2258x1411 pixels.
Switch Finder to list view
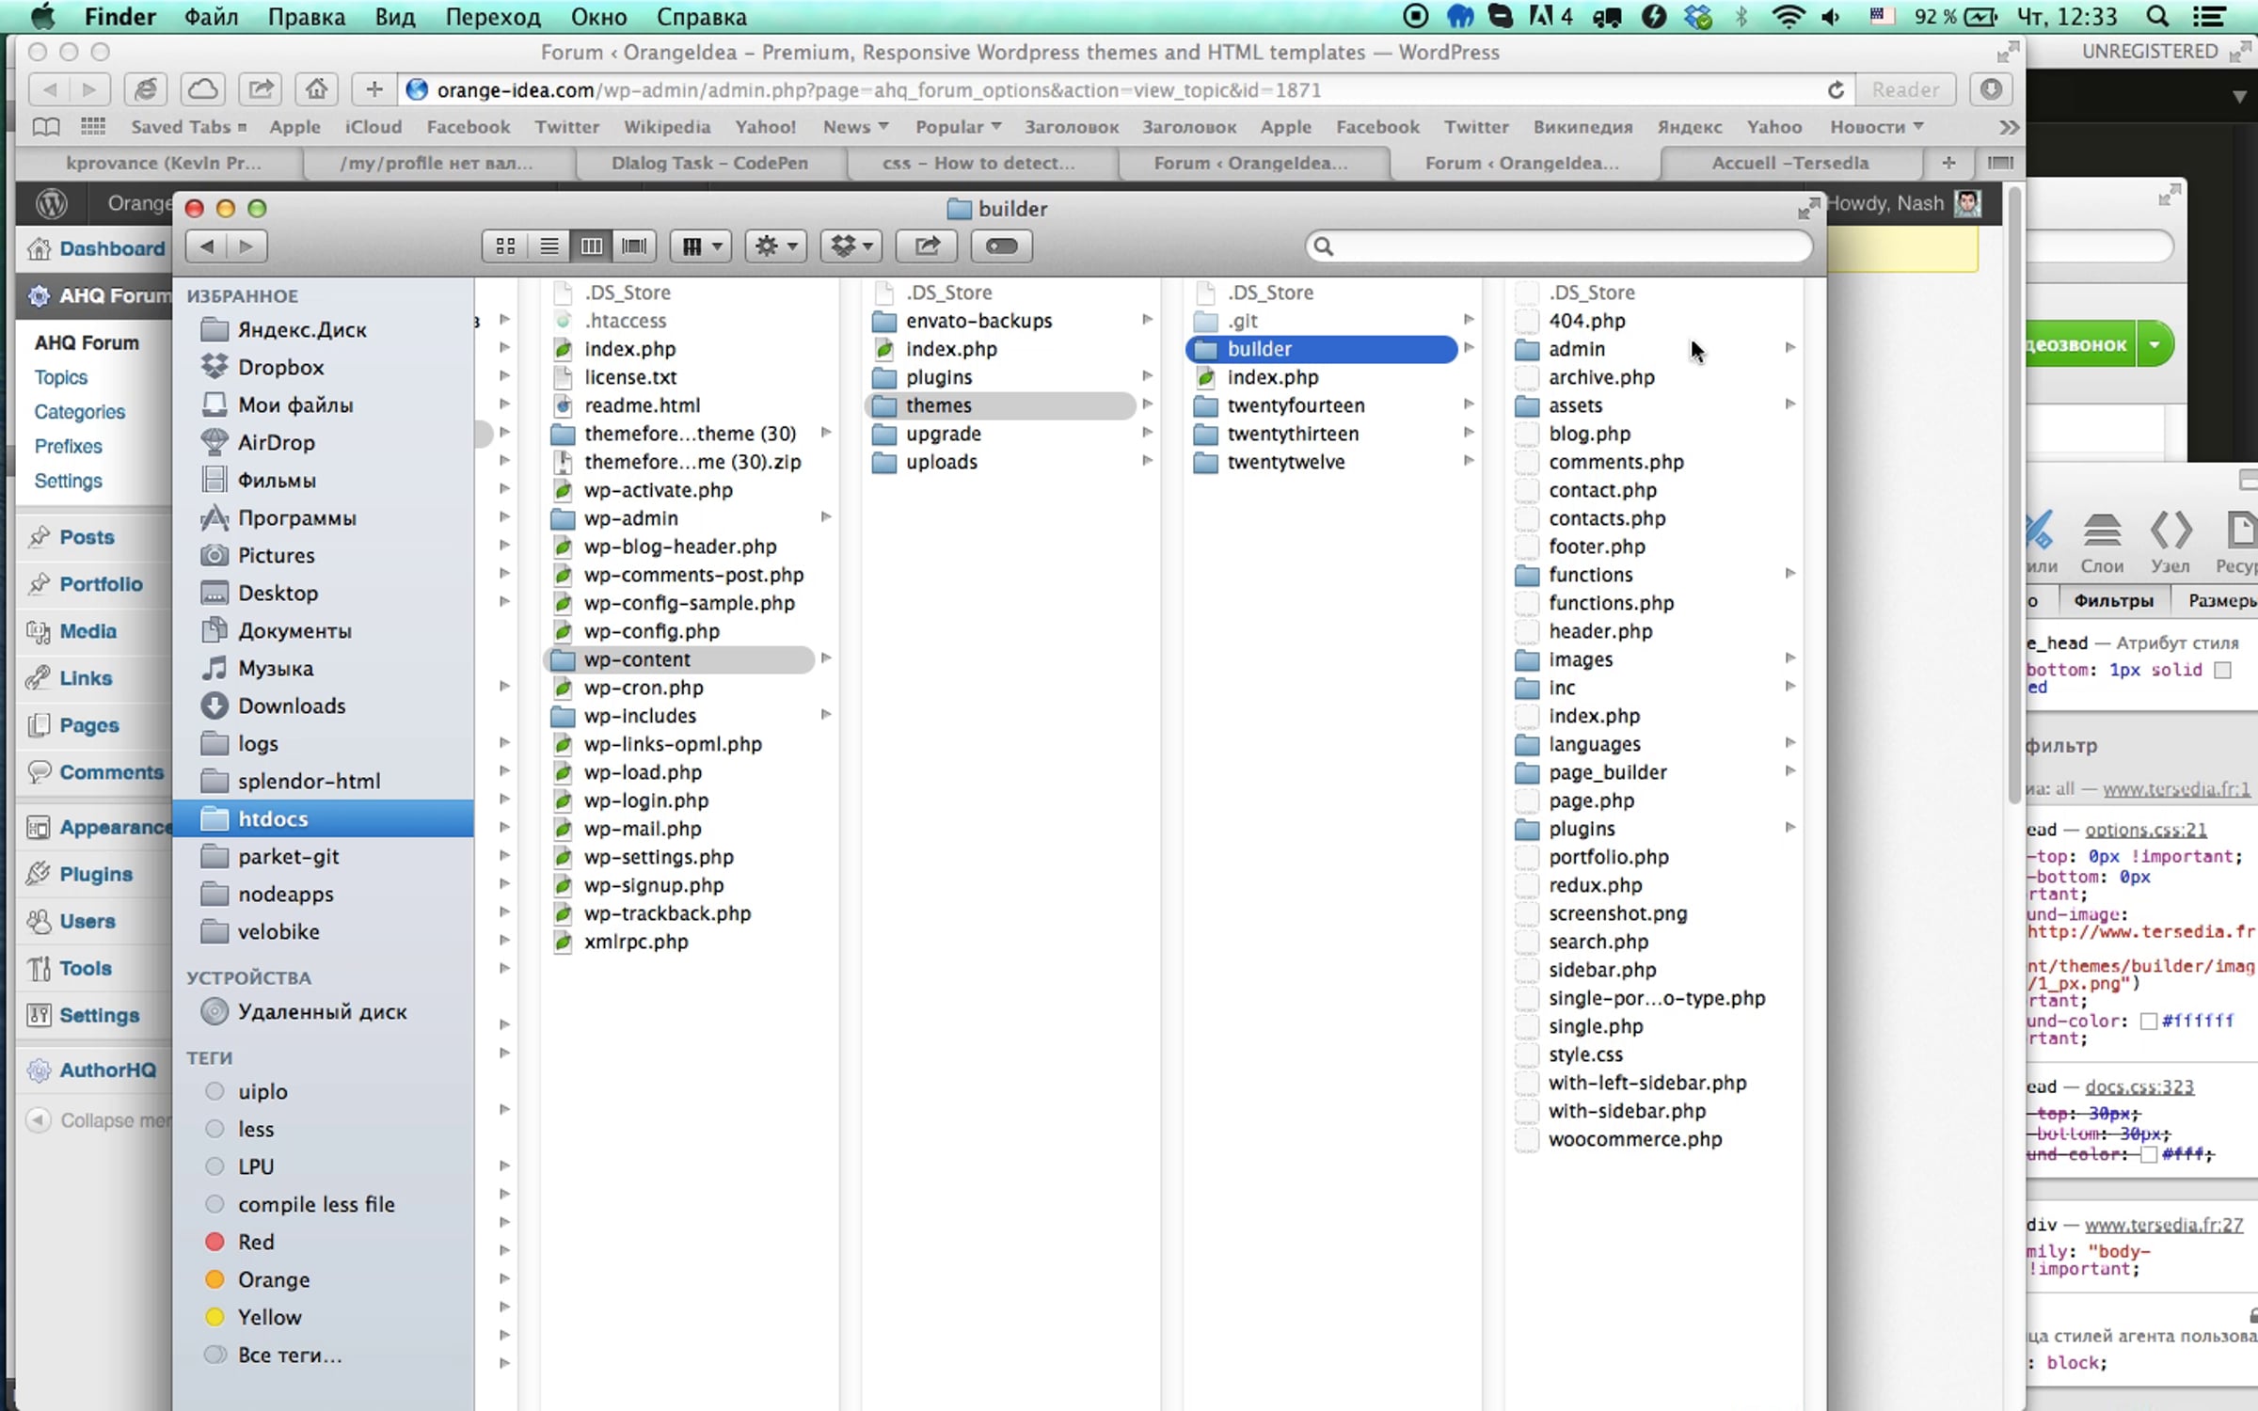[549, 246]
